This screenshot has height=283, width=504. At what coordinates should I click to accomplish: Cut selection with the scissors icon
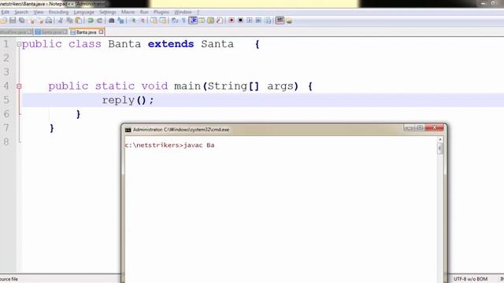point(60,20)
